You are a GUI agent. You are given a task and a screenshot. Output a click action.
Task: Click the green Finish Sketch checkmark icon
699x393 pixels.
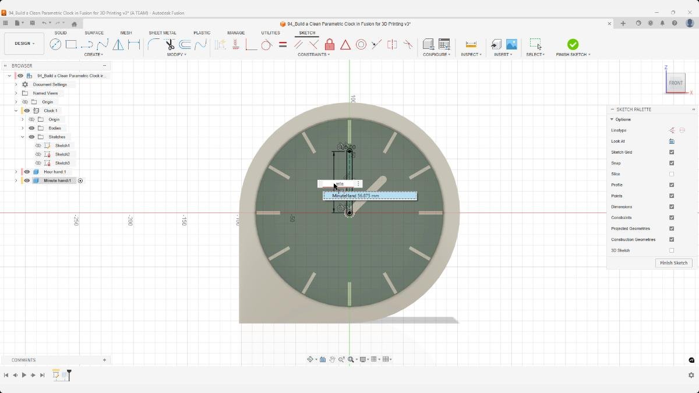[573, 45]
